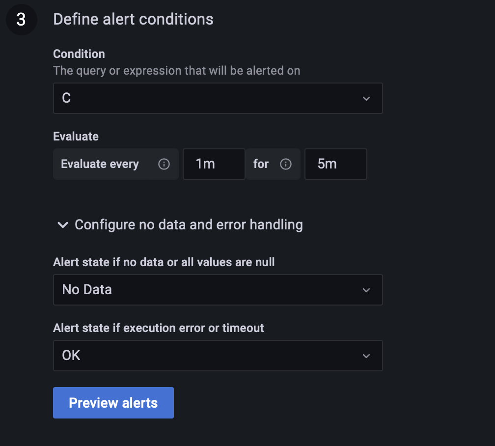The height and width of the screenshot is (446, 495).
Task: Open the execution error alert state dropdown
Action: [218, 356]
